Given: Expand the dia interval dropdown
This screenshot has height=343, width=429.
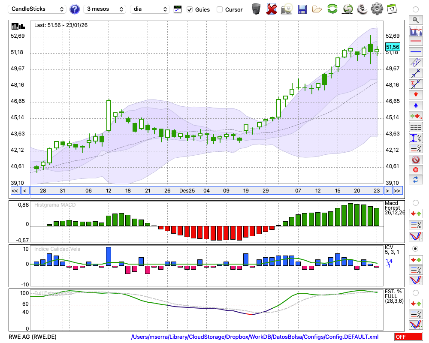Looking at the screenshot, I should 151,9.
